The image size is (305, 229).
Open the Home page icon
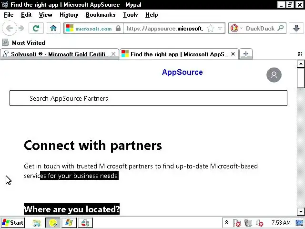click(53, 29)
